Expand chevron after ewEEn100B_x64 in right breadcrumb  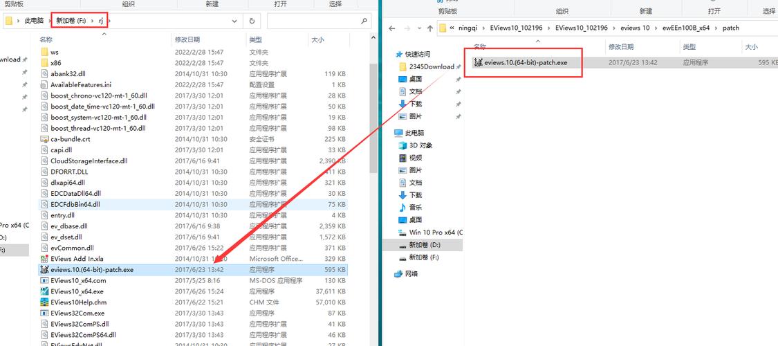[717, 28]
